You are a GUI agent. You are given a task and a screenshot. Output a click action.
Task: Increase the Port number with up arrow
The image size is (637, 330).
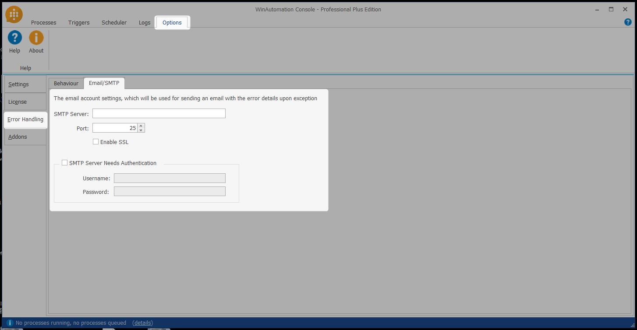tap(141, 126)
